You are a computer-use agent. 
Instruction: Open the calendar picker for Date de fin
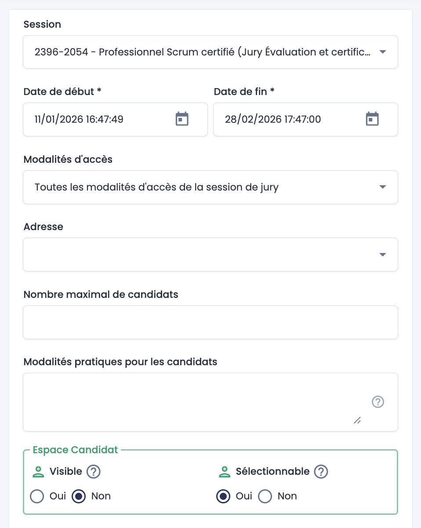tap(372, 119)
